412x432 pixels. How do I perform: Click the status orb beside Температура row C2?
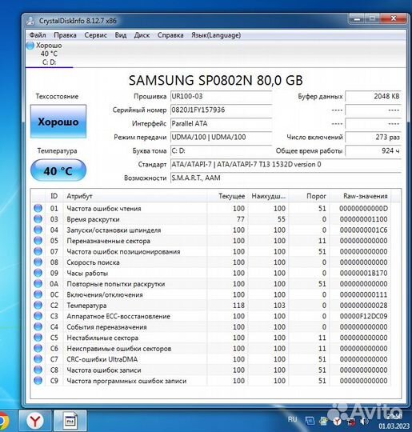(x=38, y=306)
